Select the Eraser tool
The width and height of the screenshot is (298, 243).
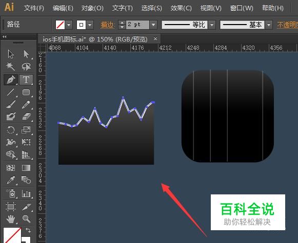click(26, 117)
